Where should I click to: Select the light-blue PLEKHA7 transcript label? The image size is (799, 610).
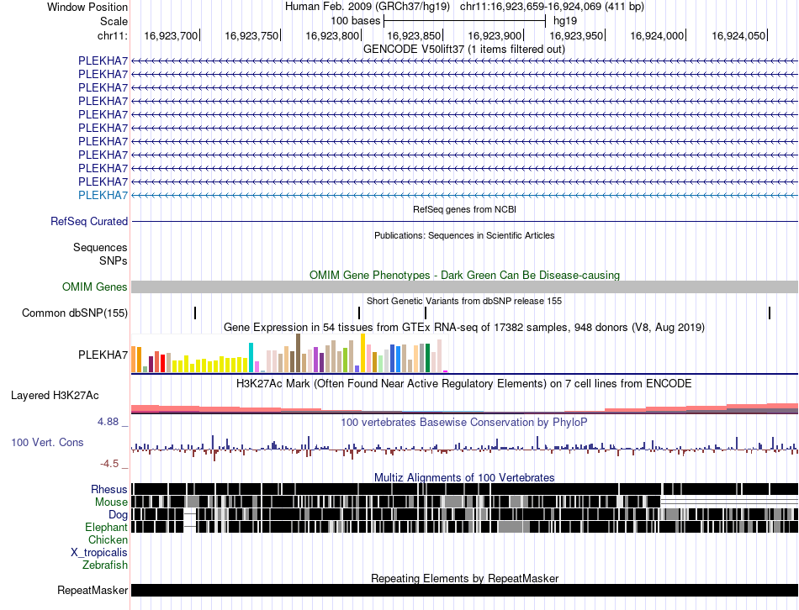coord(103,195)
